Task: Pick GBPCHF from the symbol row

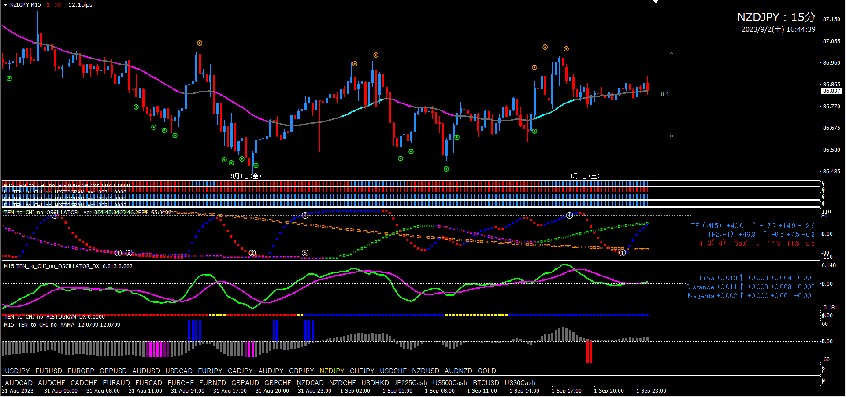Action: pyautogui.click(x=278, y=383)
